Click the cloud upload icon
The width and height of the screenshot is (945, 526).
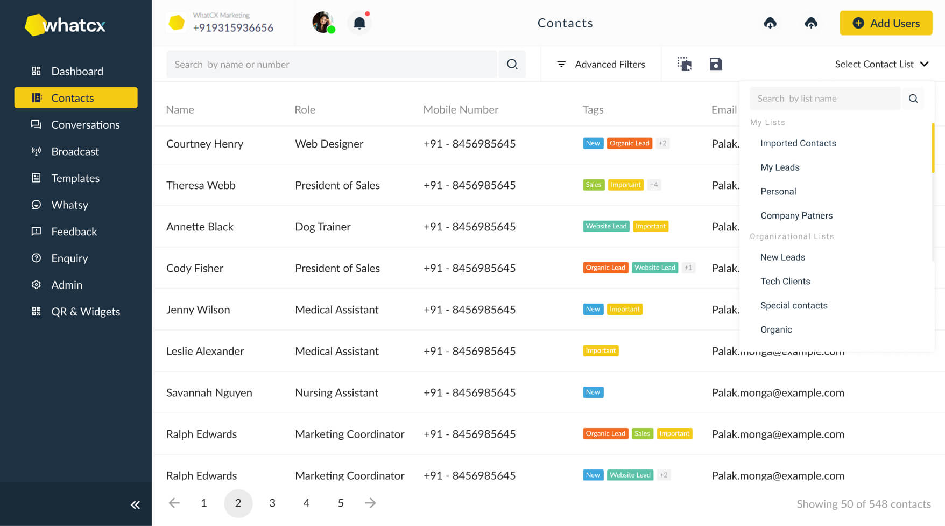pos(811,23)
